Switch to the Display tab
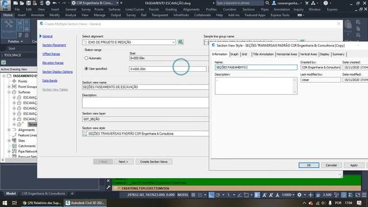Viewport: 368px width, 207px height. click(324, 54)
